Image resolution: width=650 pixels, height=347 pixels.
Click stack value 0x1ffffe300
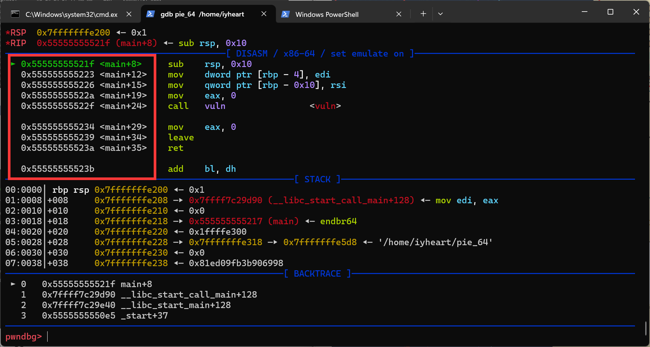click(x=218, y=232)
